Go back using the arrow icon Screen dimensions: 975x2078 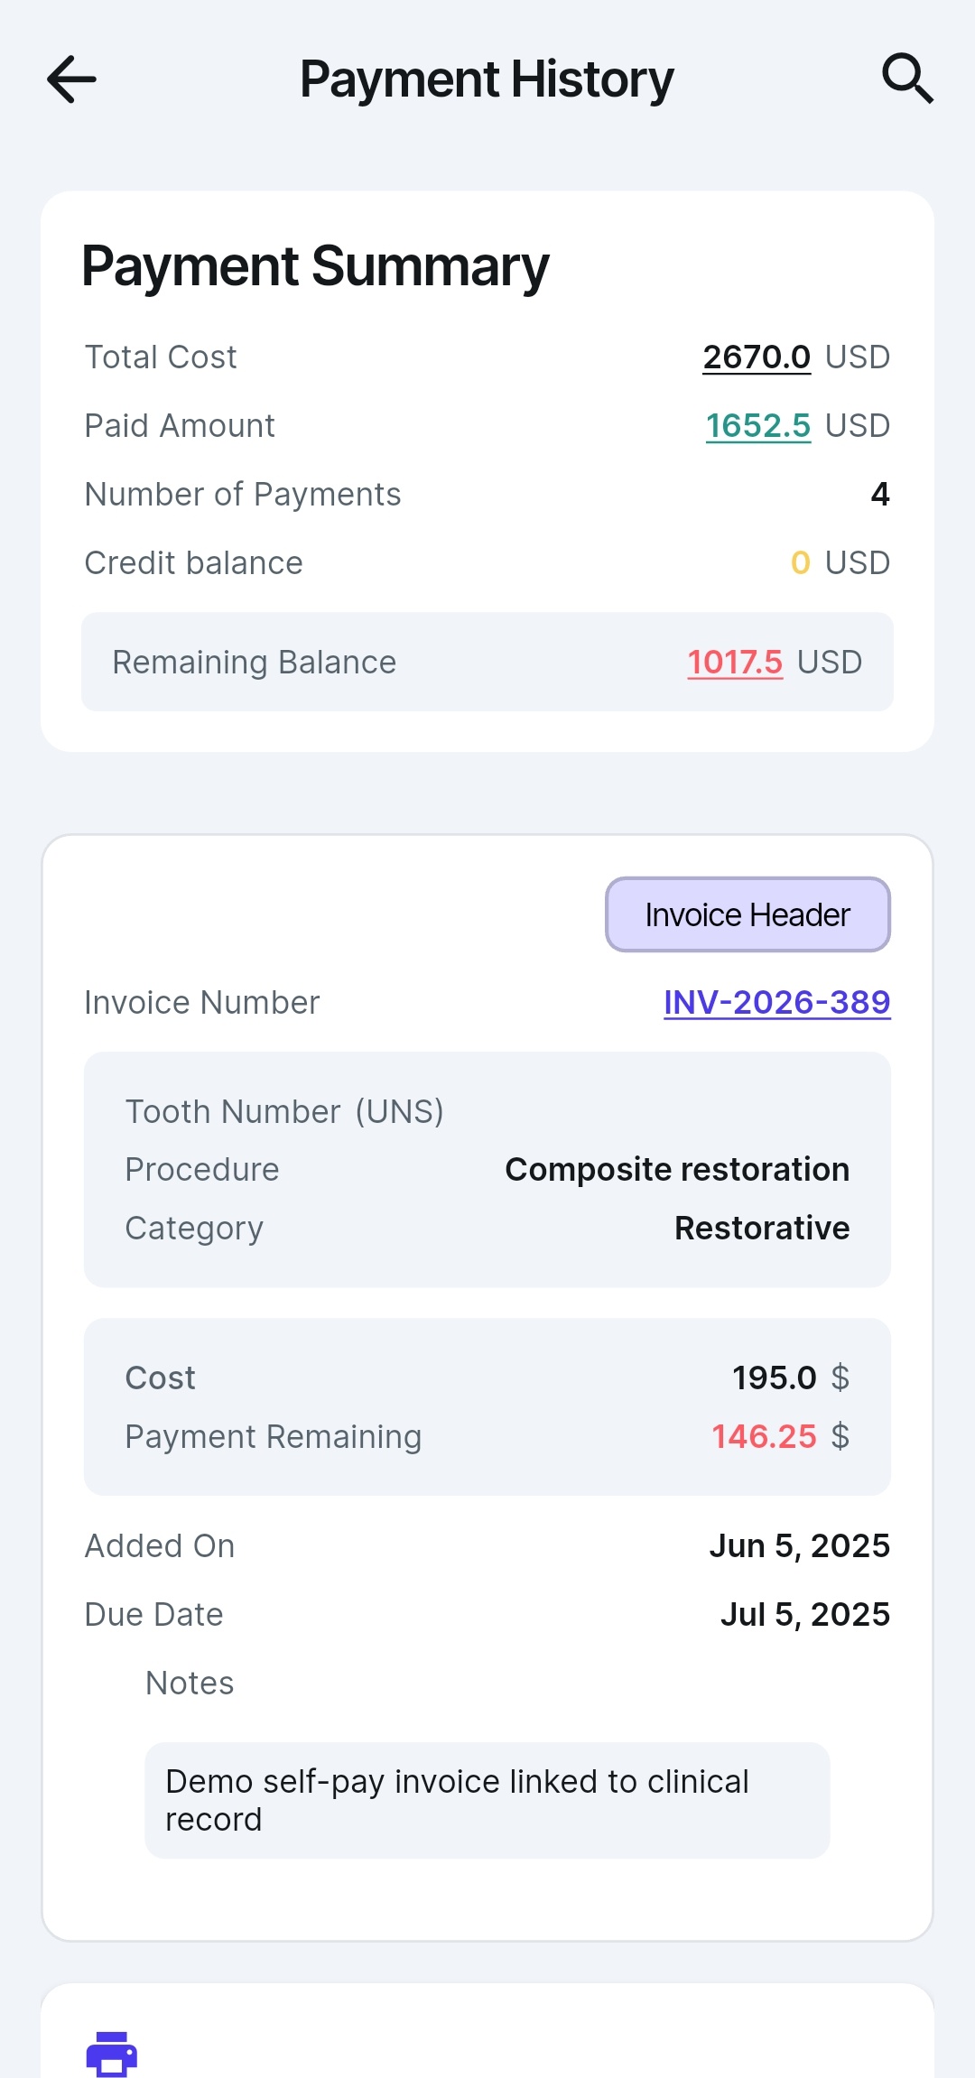coord(71,79)
